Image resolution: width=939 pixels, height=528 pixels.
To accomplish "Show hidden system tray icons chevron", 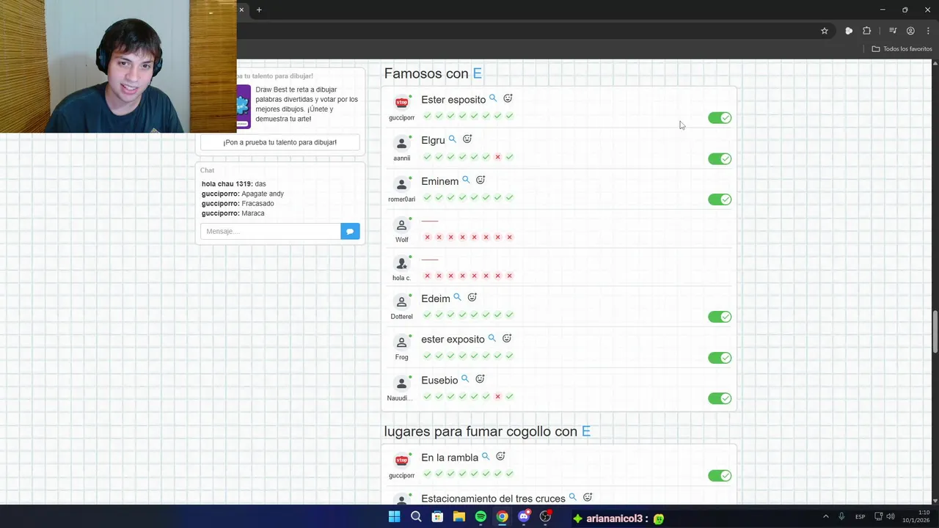I will point(826,517).
